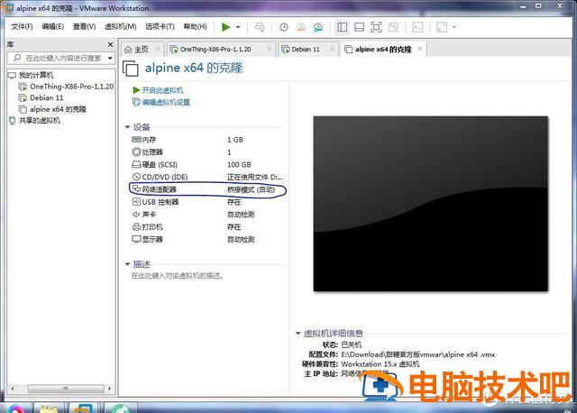
Task: Click the 桥接模式 (自动) network value
Action: click(x=251, y=189)
